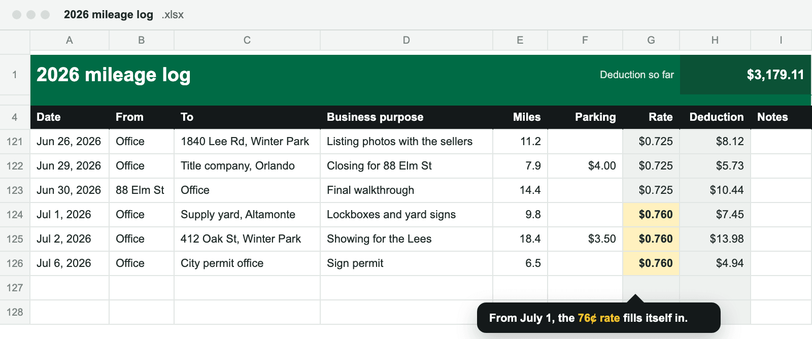Select the 'Jul 6, 2026' date cell

[70, 263]
